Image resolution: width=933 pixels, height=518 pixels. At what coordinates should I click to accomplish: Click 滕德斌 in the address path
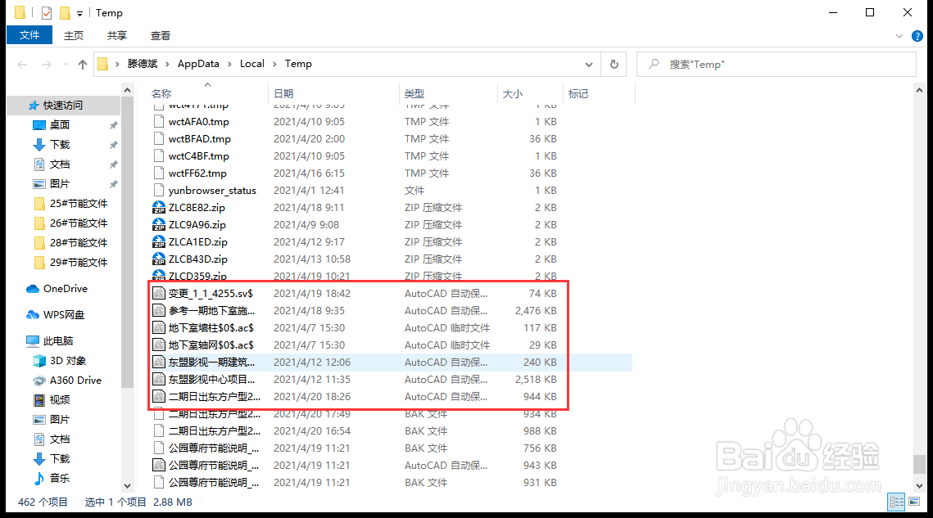(143, 64)
